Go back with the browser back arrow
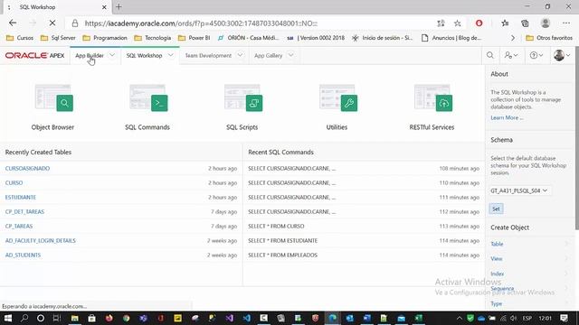 [13, 23]
